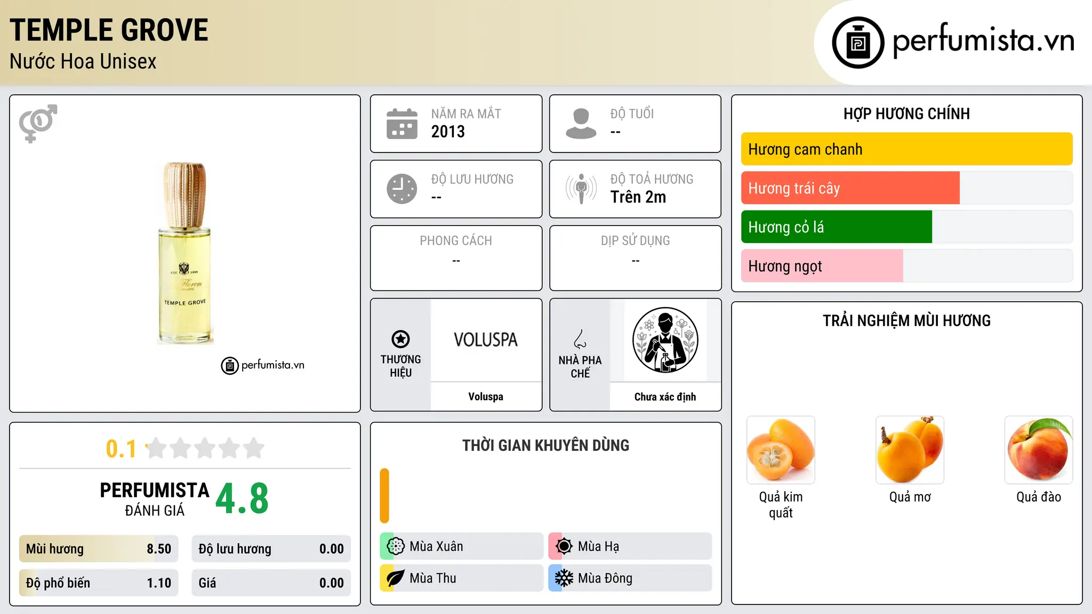1092x614 pixels.
Task: Click the Hương trái cây accord bar
Action: coord(906,188)
